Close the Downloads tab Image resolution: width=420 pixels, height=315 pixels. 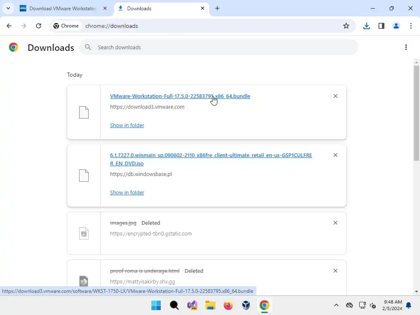(x=203, y=8)
